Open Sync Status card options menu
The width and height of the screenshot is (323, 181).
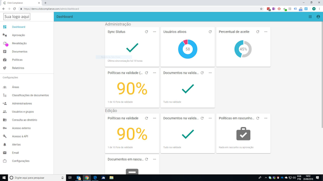(x=155, y=32)
